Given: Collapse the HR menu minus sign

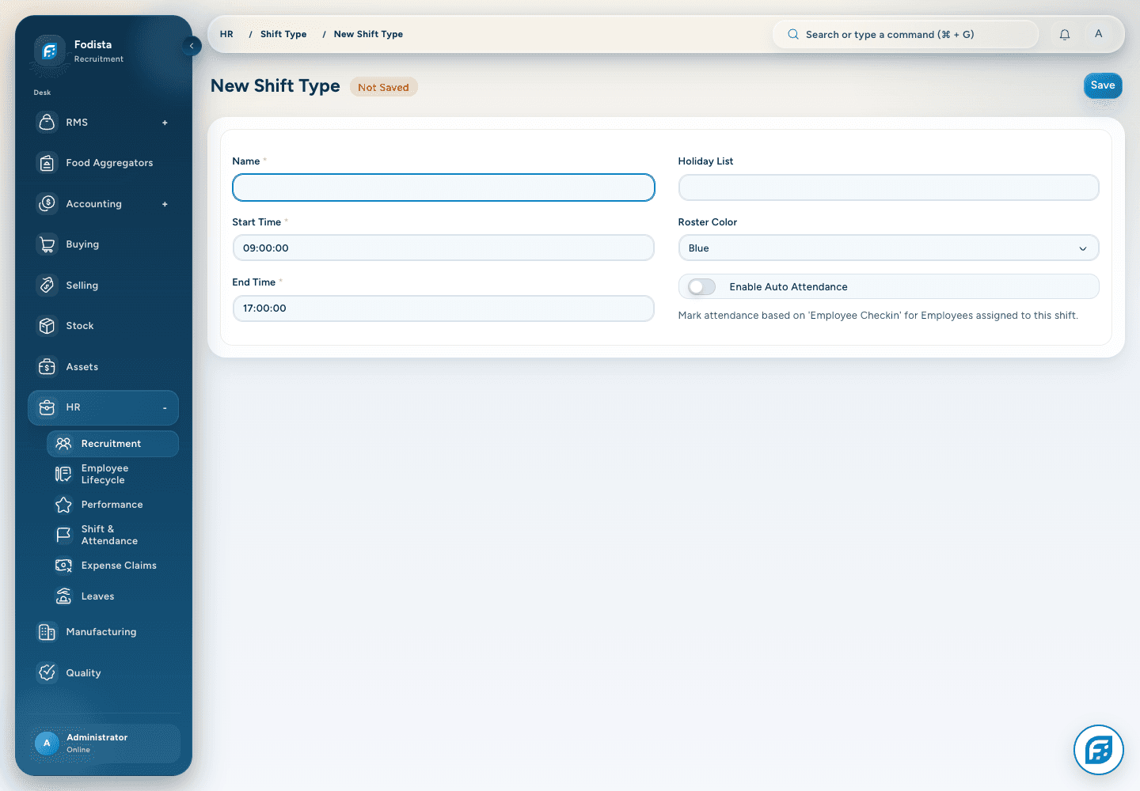Looking at the screenshot, I should [165, 408].
